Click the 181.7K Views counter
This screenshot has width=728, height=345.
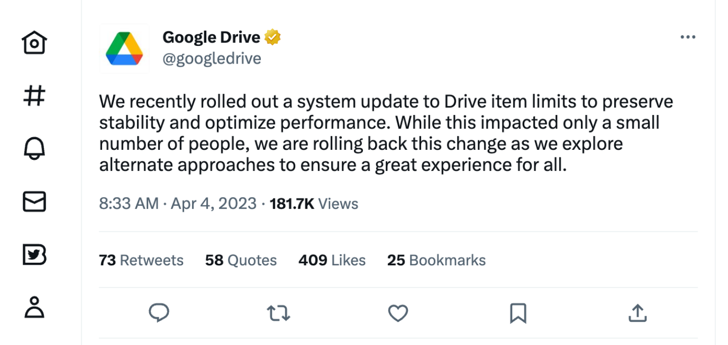click(313, 204)
